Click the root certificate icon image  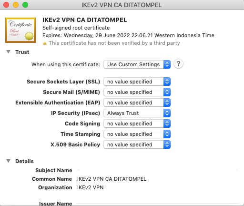(x=20, y=30)
